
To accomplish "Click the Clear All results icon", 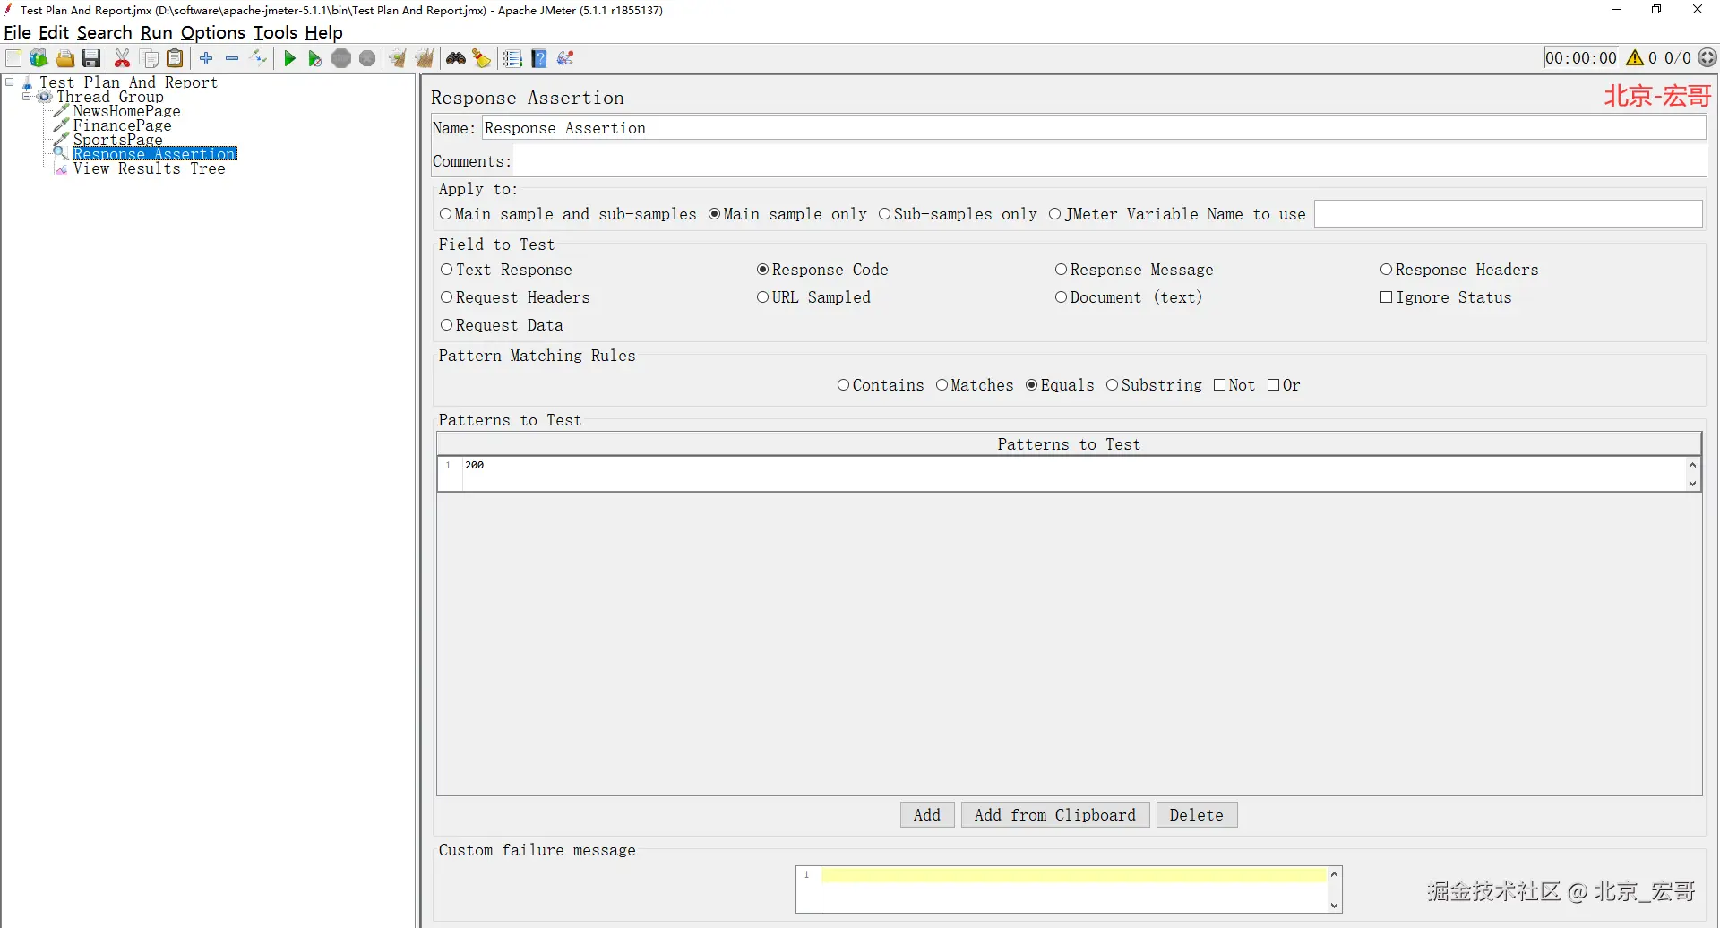I will coord(425,59).
